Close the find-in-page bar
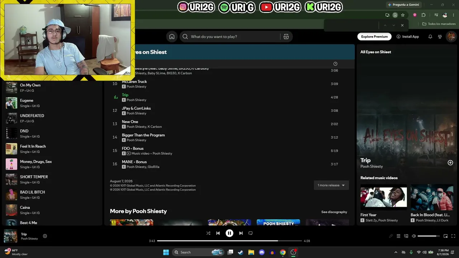The height and width of the screenshot is (258, 459). click(x=402, y=25)
